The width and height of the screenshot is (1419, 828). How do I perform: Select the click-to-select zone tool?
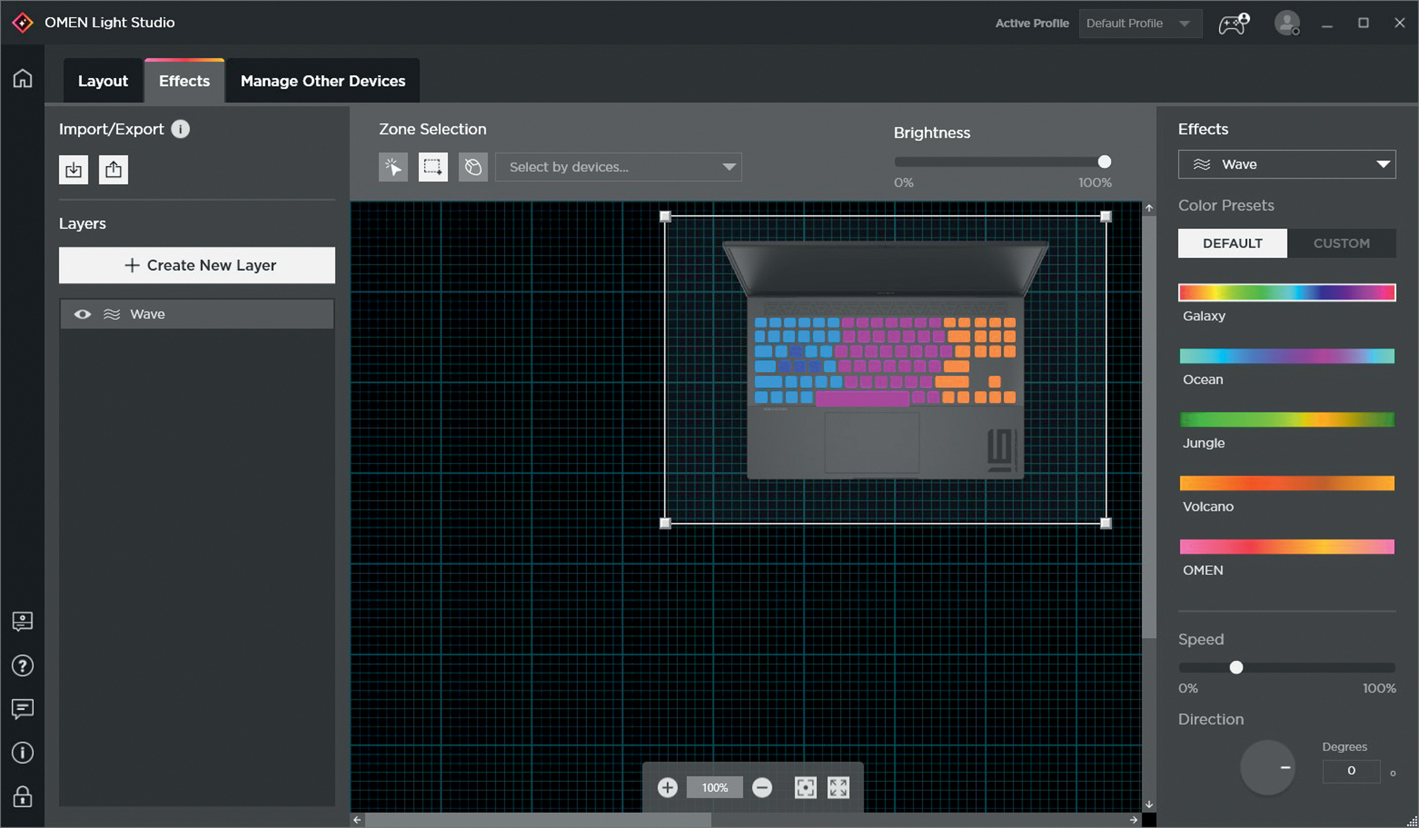coord(394,167)
